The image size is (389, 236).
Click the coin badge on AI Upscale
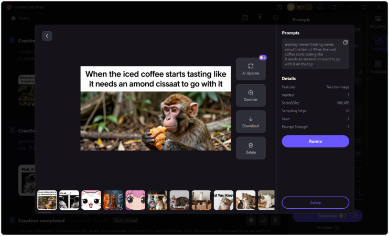(x=263, y=58)
